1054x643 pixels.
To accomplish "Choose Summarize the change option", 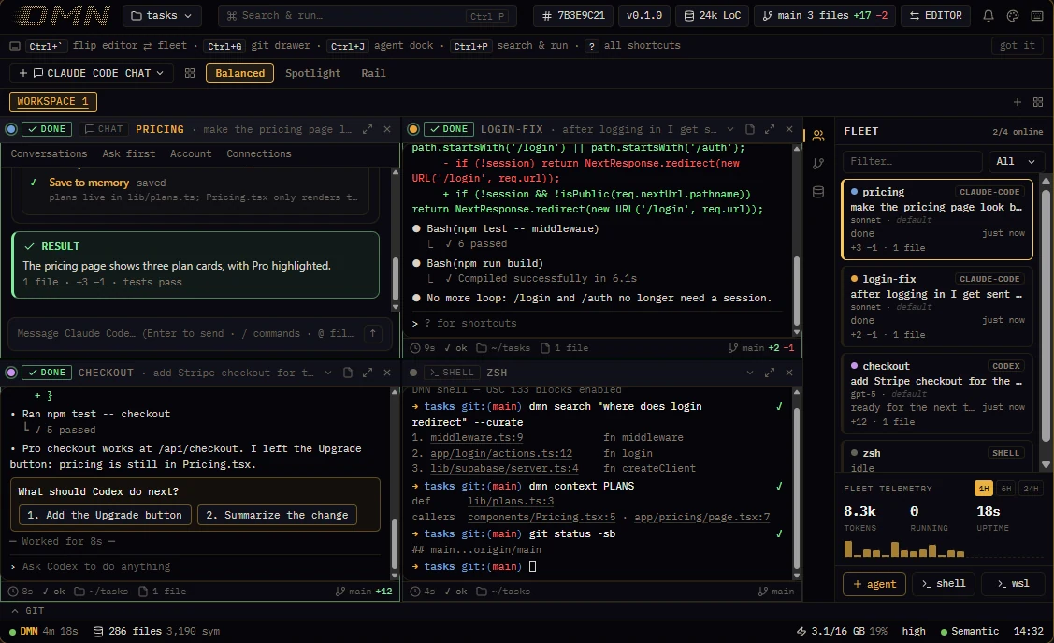I will tap(277, 515).
